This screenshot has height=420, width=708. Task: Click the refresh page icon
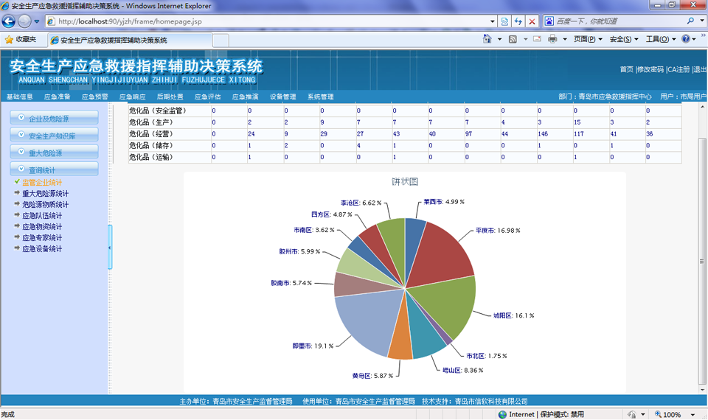tap(518, 21)
